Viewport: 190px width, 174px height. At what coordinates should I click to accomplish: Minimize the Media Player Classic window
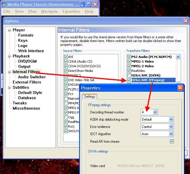82,5
